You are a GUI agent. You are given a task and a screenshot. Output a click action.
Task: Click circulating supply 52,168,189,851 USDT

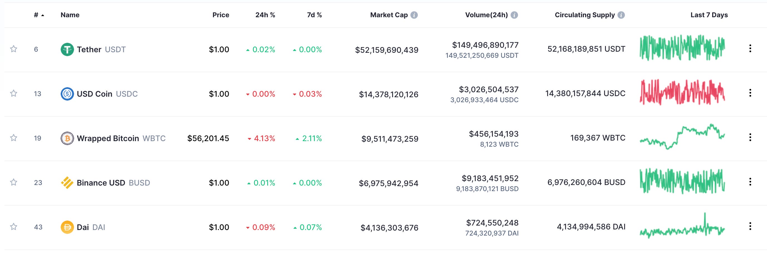coord(586,49)
